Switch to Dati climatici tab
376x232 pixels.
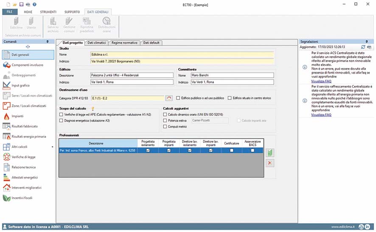tap(97, 43)
